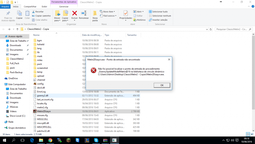Select OneDrive in navigation pane
This screenshot has height=144, width=255.
click(x=13, y=78)
